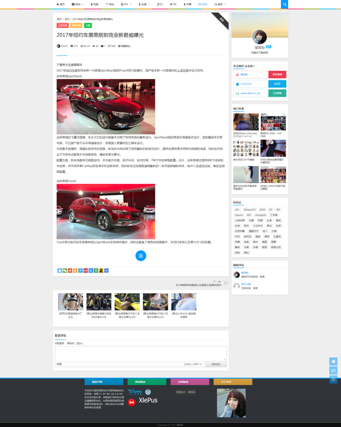Click the red M logo in footer

coord(131,402)
